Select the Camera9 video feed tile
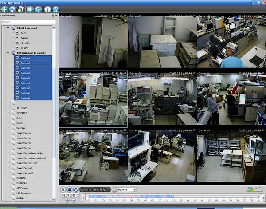Screen dimensions: 266x209 click(231, 155)
